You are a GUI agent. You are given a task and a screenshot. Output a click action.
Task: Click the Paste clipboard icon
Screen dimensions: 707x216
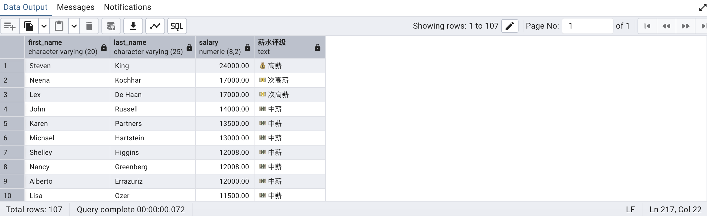[x=59, y=26]
